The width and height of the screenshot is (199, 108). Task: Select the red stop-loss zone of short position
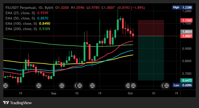(x=151, y=28)
